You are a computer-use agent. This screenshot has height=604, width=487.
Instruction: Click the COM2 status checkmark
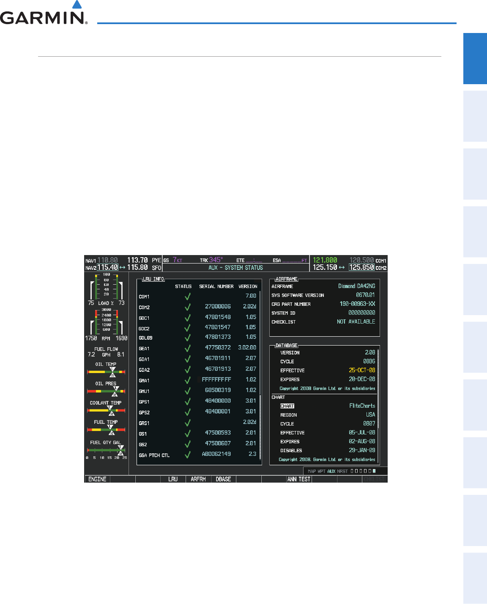(187, 307)
